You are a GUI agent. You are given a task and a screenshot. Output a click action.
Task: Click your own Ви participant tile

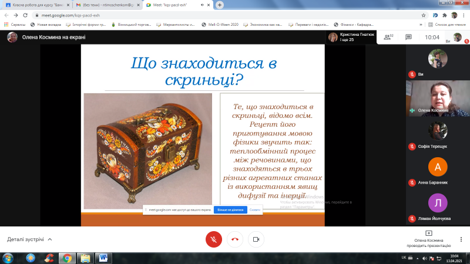pos(438,62)
